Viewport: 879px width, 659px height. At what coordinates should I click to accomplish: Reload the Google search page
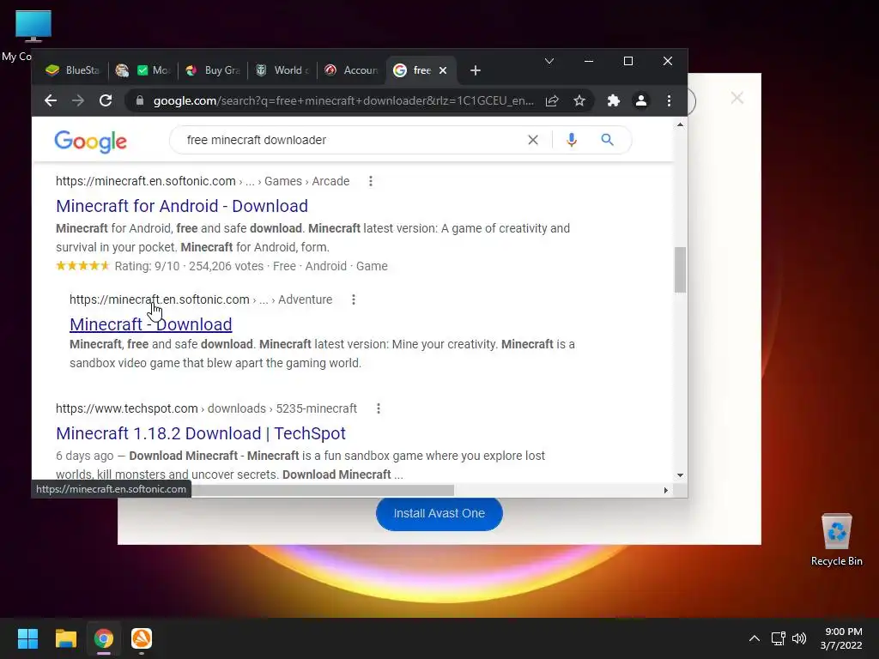point(106,101)
